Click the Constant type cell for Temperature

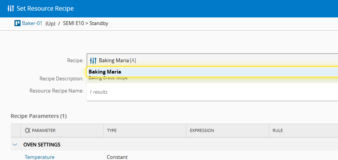pyautogui.click(x=117, y=157)
